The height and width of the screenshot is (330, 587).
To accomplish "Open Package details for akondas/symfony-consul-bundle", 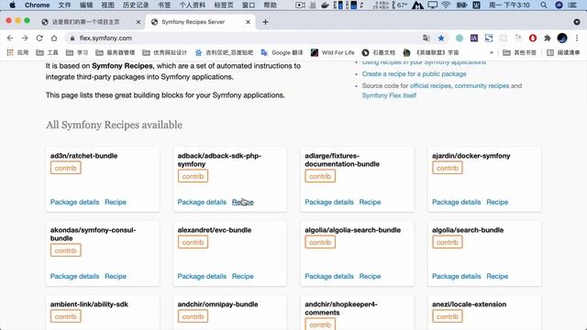I will pos(74,276).
